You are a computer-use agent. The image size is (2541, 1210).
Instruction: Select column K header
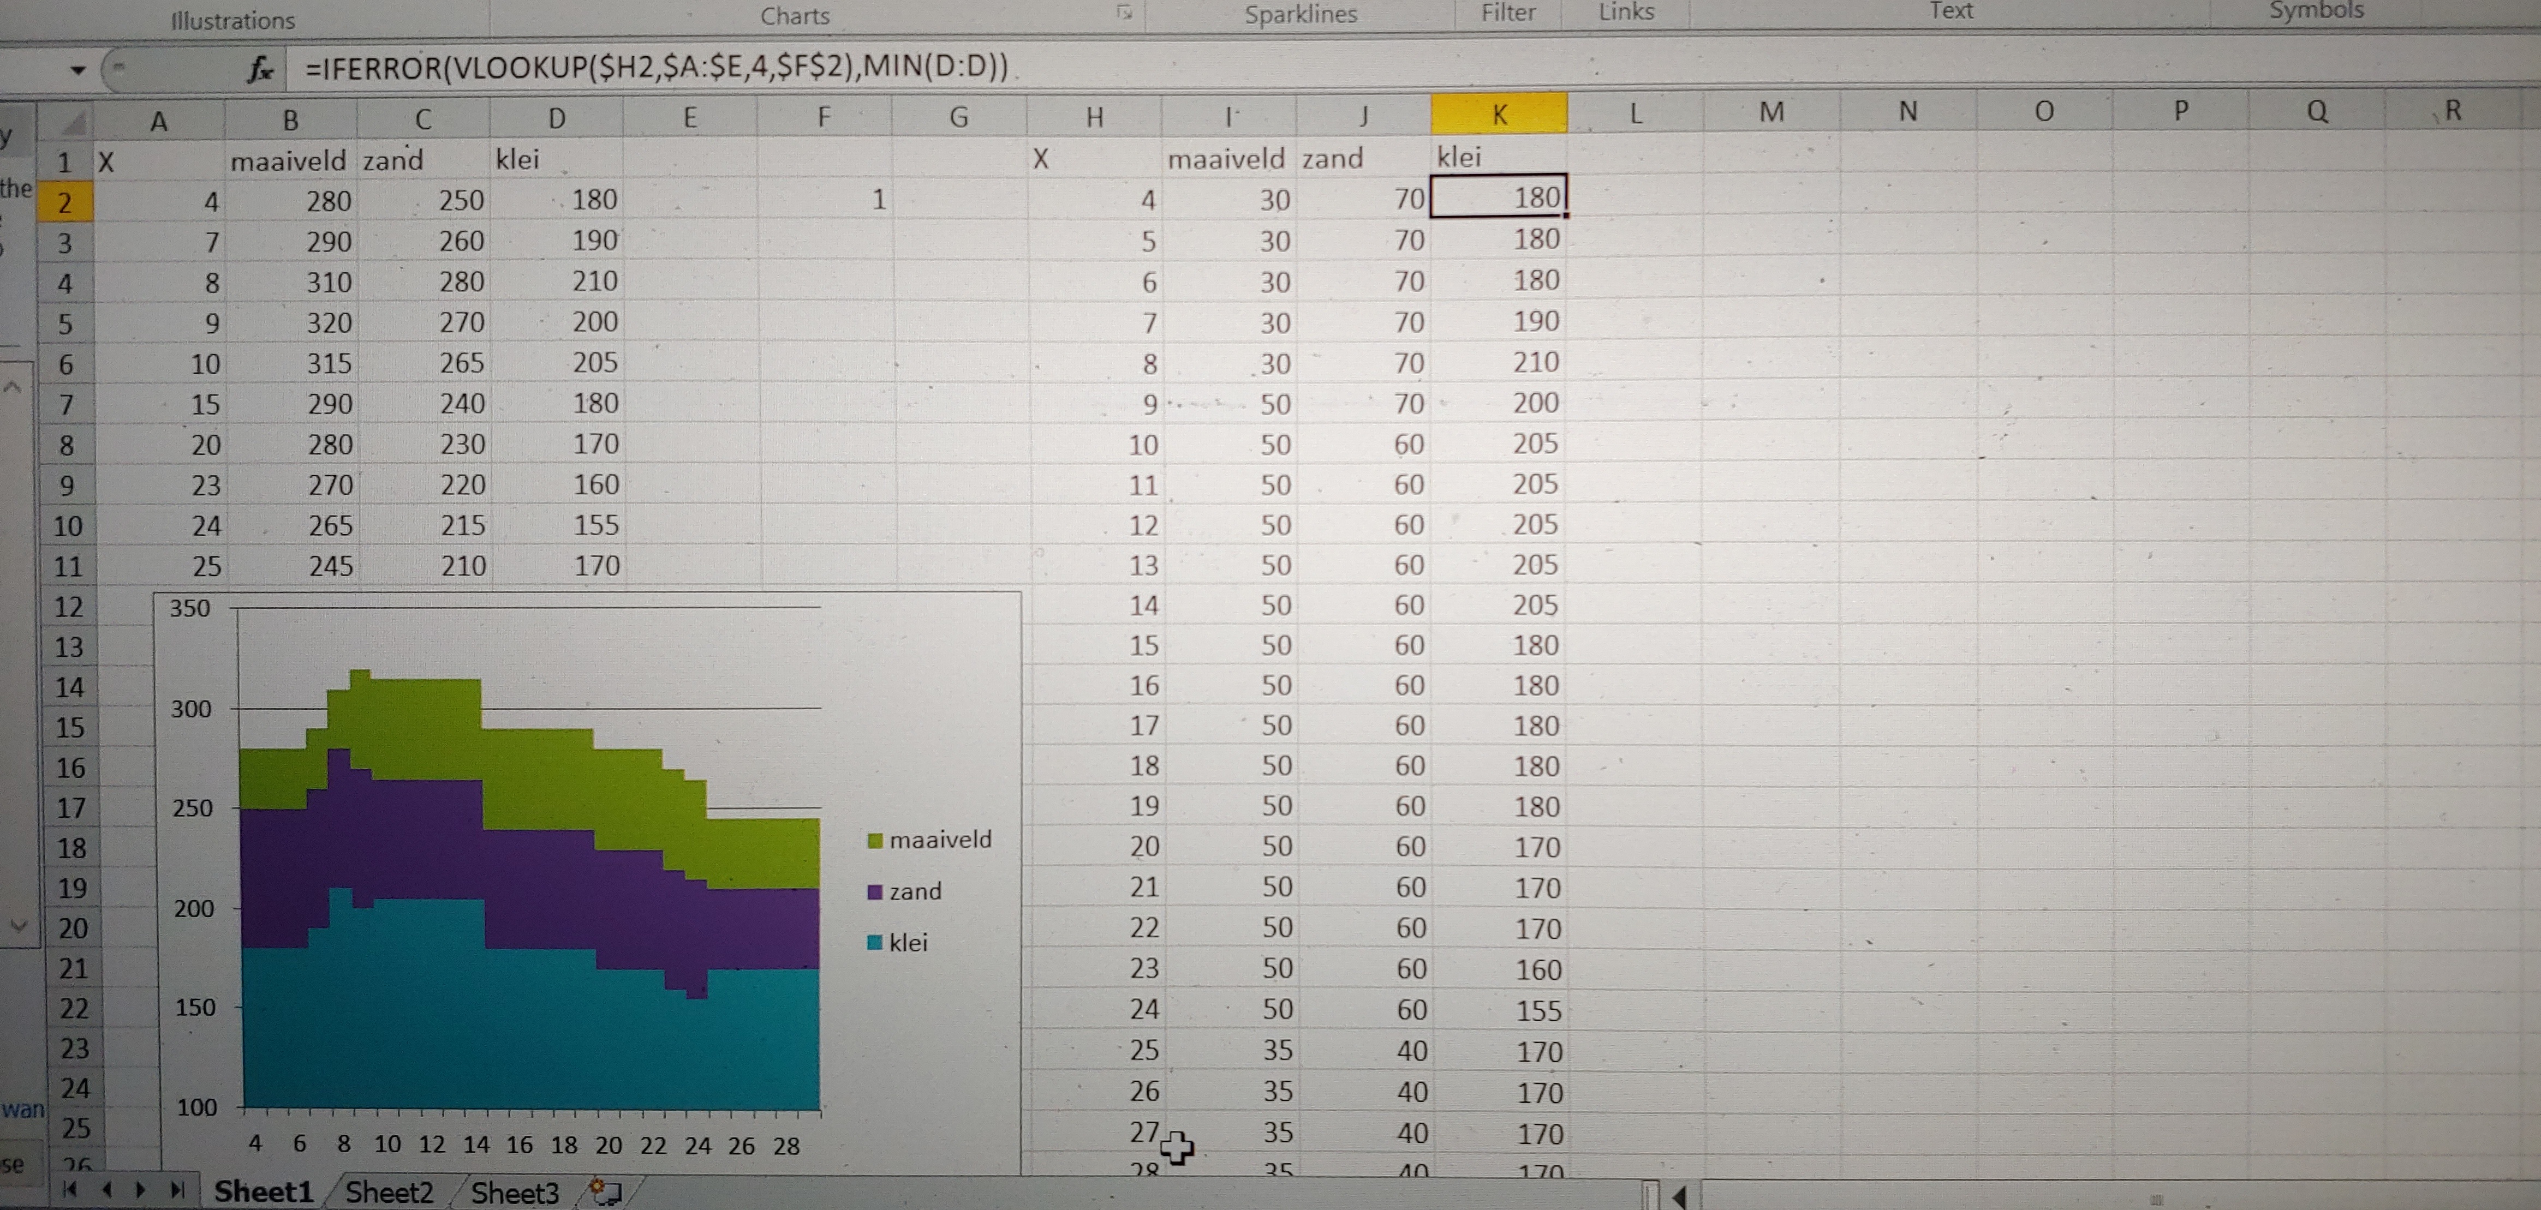point(1499,115)
